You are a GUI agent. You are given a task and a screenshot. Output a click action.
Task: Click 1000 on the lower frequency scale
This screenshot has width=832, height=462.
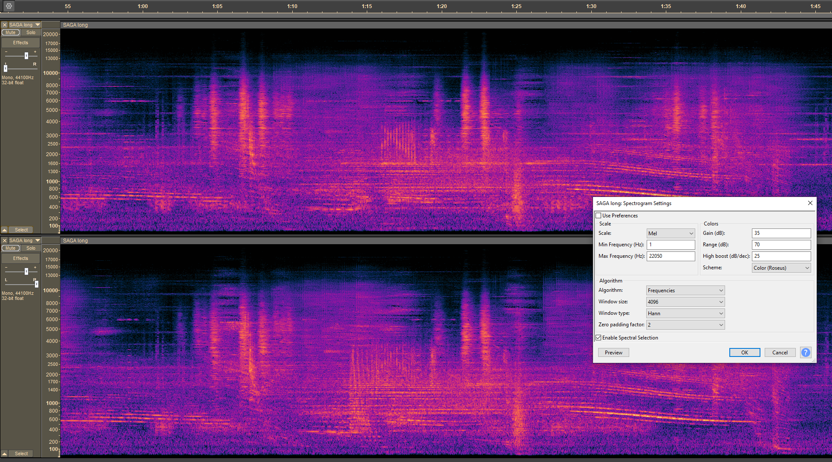(x=52, y=403)
